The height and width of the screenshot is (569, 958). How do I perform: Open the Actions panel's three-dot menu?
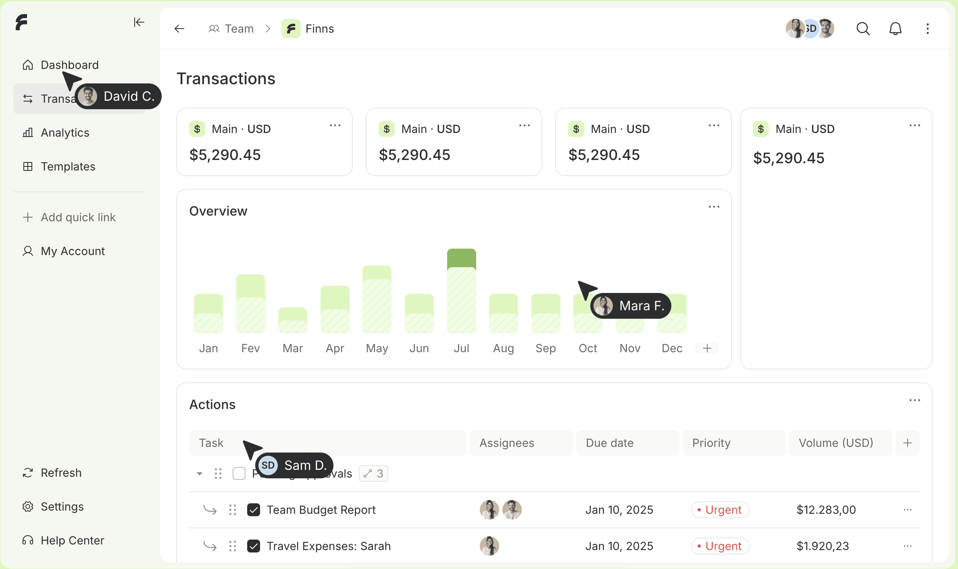coord(914,401)
